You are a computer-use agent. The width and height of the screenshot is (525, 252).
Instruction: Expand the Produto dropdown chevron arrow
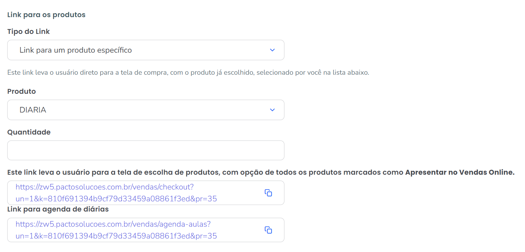(x=272, y=110)
